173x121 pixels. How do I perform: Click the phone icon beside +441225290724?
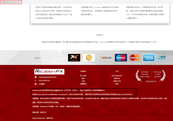[x=35, y=81]
